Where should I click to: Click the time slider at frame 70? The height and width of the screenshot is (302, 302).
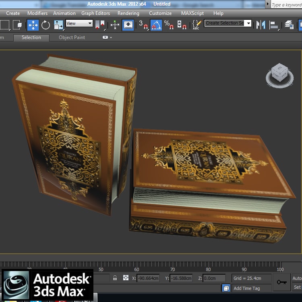click(x=172, y=269)
